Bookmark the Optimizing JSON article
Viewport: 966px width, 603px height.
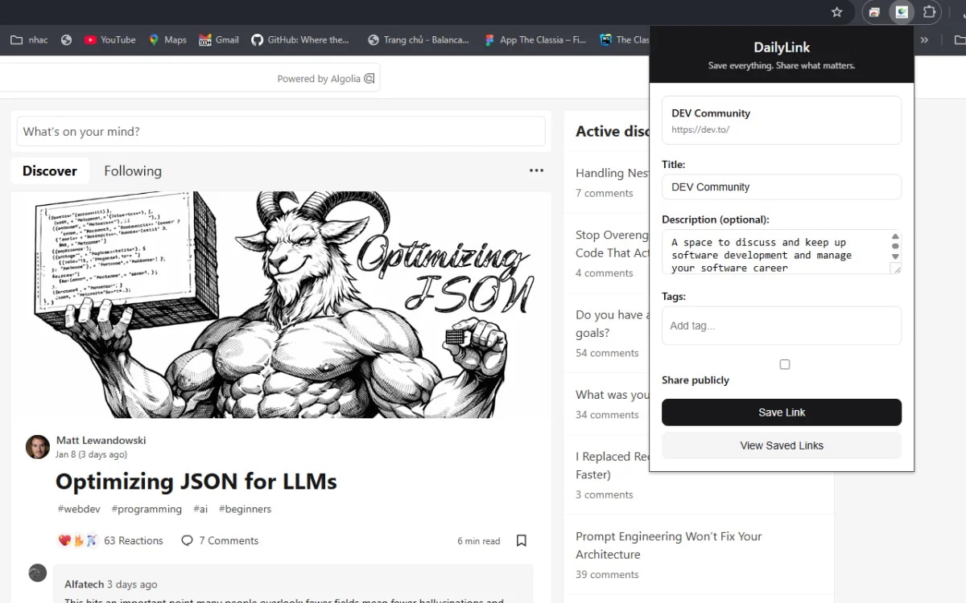click(x=521, y=540)
